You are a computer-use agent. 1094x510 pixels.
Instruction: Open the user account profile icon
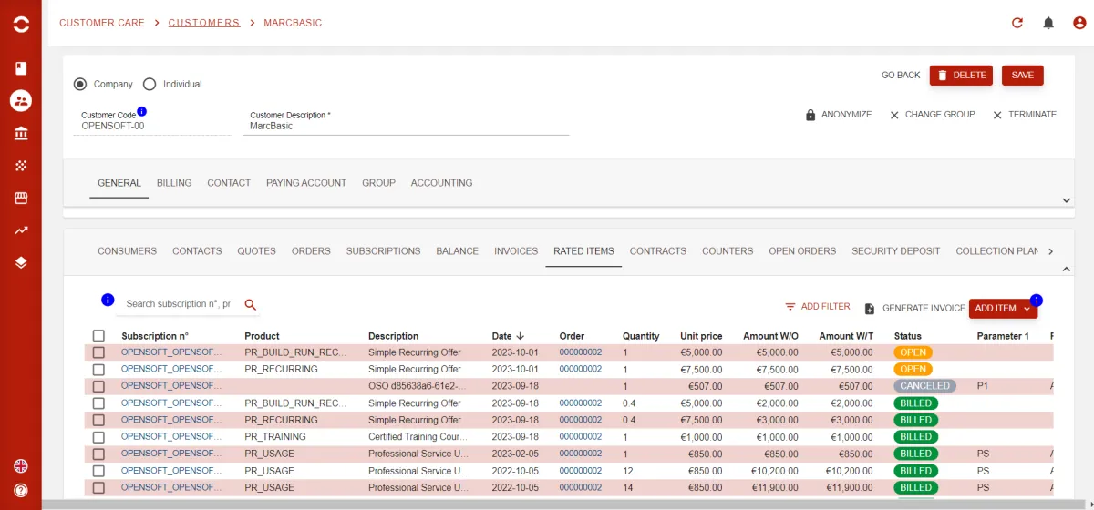(x=1079, y=23)
